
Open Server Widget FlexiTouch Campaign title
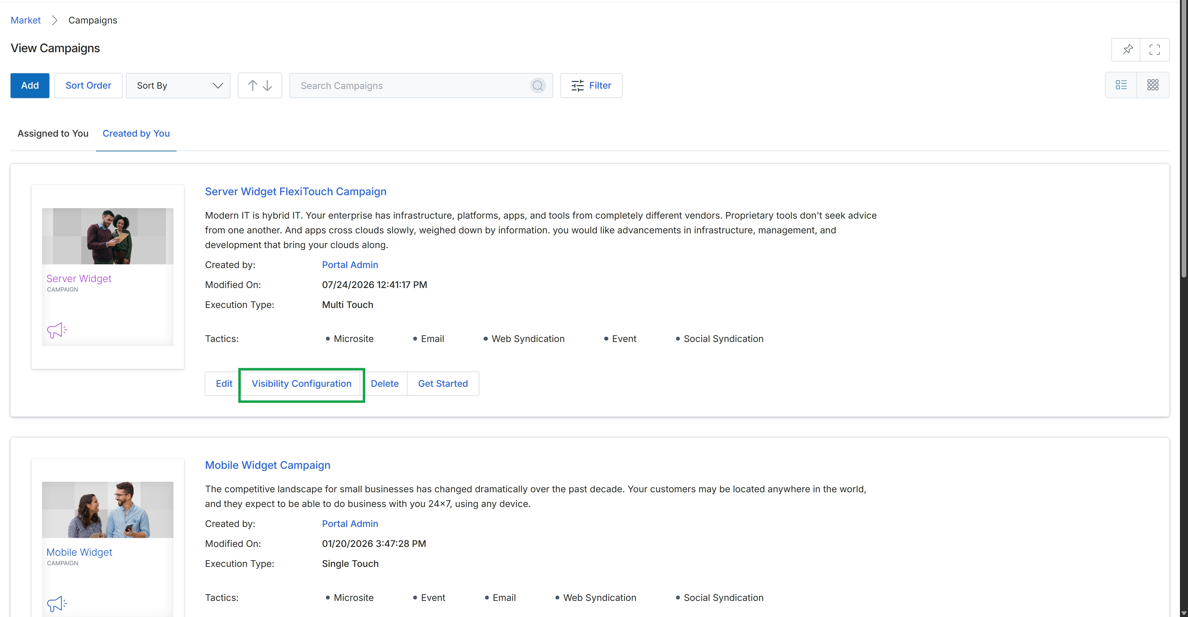click(x=296, y=191)
